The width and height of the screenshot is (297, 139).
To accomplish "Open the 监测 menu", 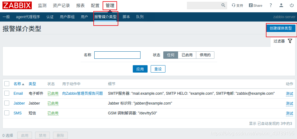I will point(42,6).
